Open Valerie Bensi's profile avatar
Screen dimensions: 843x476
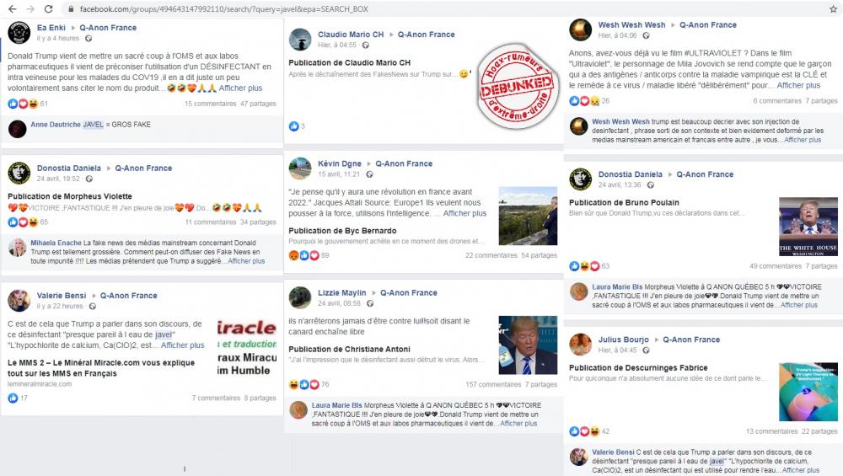(x=19, y=301)
